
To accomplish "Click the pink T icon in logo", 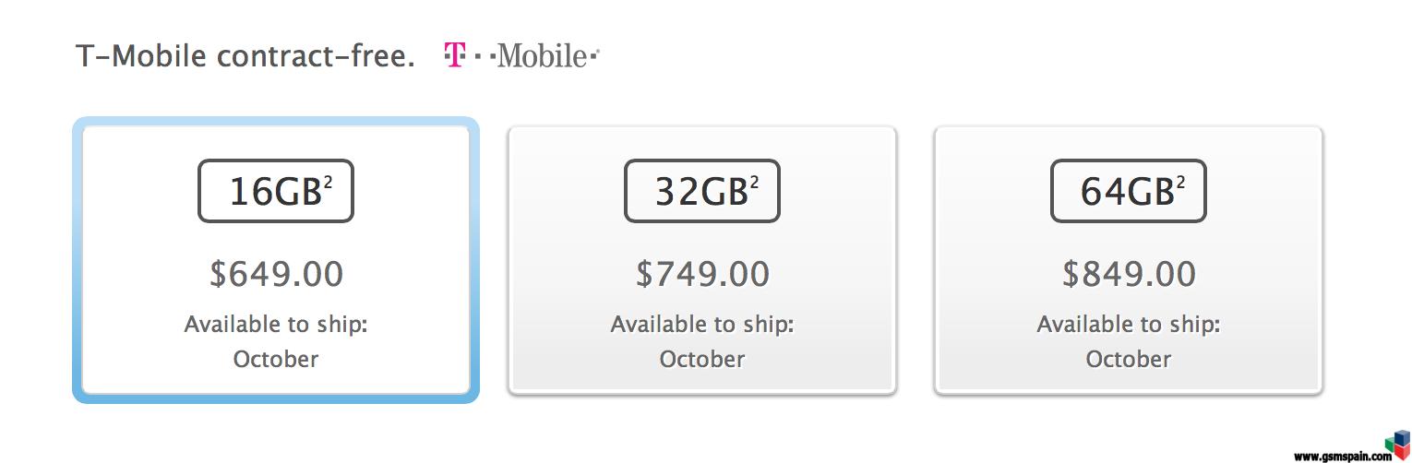I will coord(453,56).
